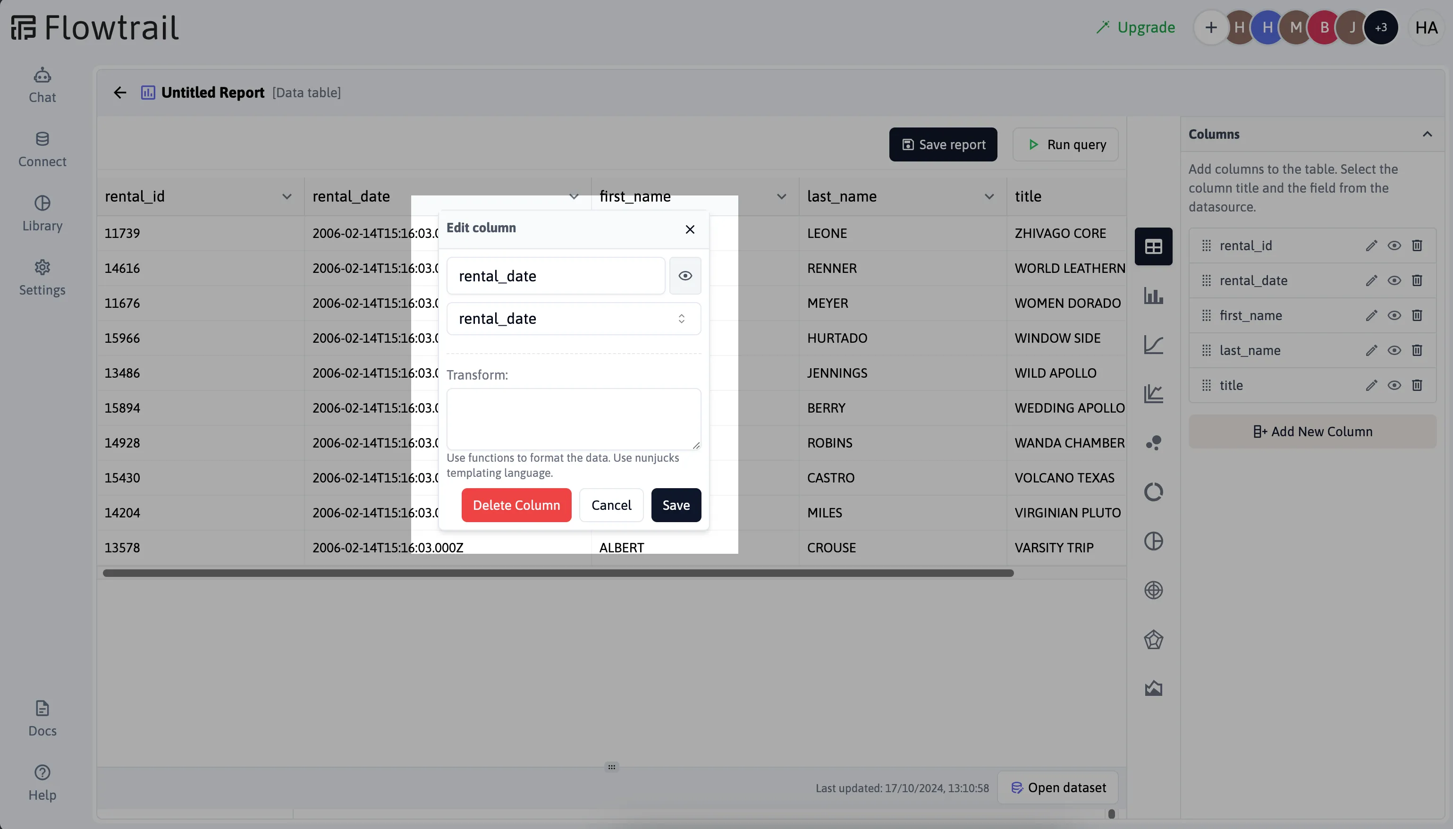Click the pie chart visualization icon

(x=1154, y=541)
